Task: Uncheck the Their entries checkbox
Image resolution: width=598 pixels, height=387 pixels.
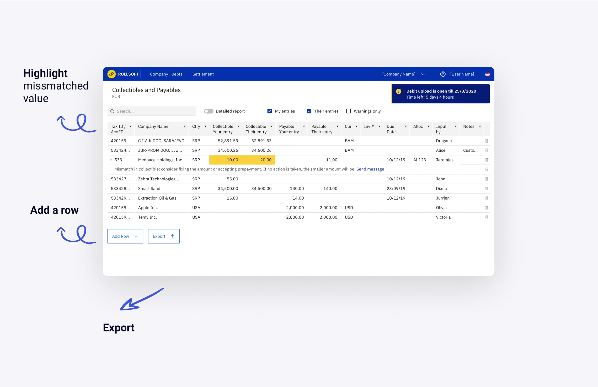Action: [x=309, y=111]
